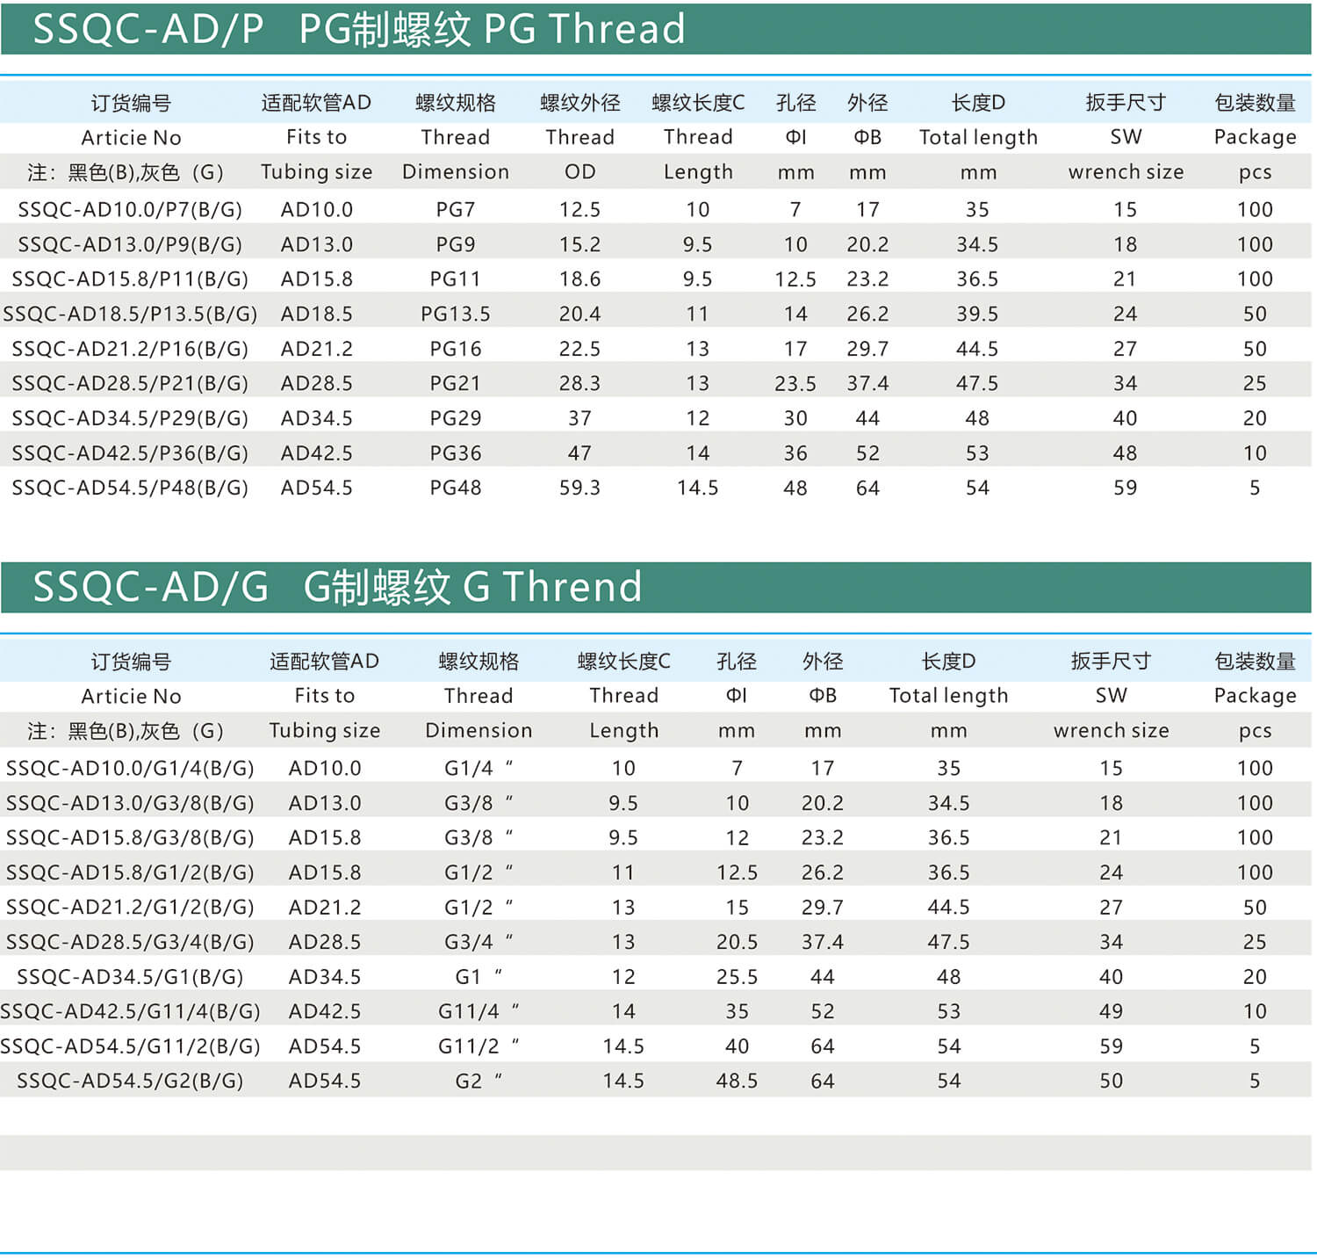Click the hole diameter value 25.5

[737, 977]
